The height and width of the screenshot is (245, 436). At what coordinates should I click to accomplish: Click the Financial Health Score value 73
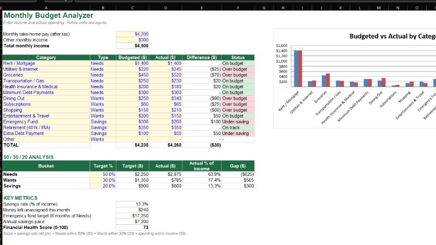point(132,227)
